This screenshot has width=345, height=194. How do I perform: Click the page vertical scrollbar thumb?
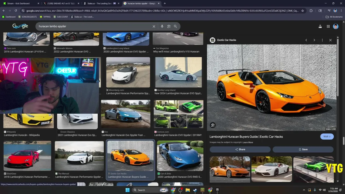[343, 141]
